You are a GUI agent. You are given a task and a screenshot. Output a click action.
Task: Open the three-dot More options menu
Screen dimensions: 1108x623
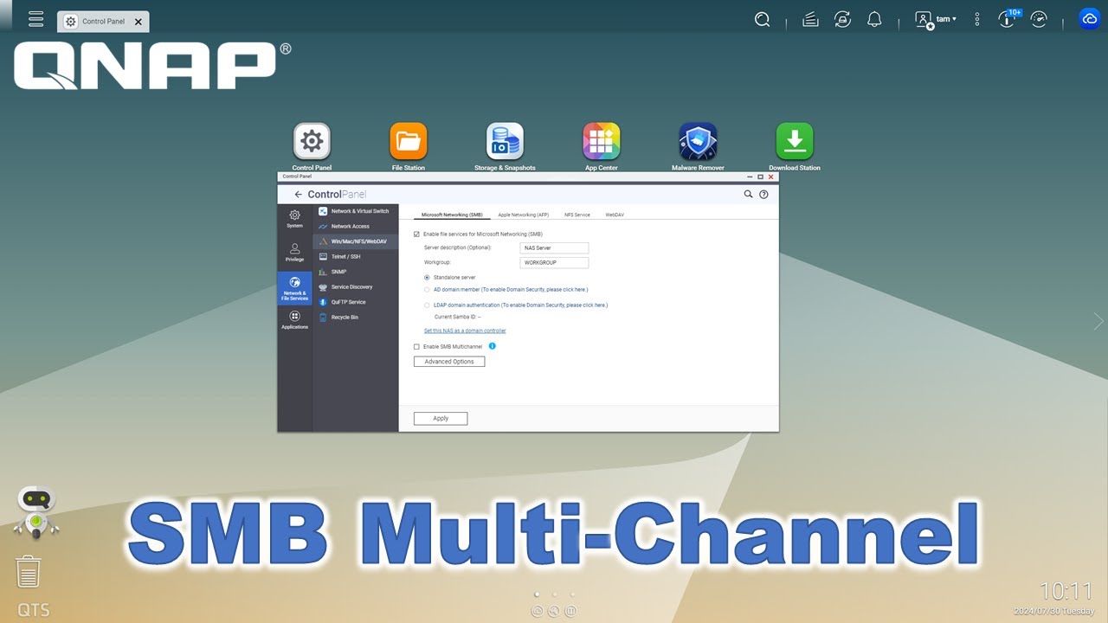pyautogui.click(x=977, y=19)
